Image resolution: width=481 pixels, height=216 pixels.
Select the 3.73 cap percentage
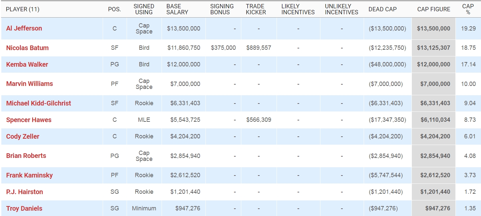click(x=470, y=175)
